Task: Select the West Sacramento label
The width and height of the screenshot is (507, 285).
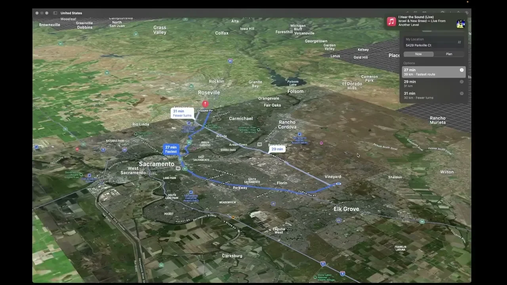Action: click(x=133, y=171)
